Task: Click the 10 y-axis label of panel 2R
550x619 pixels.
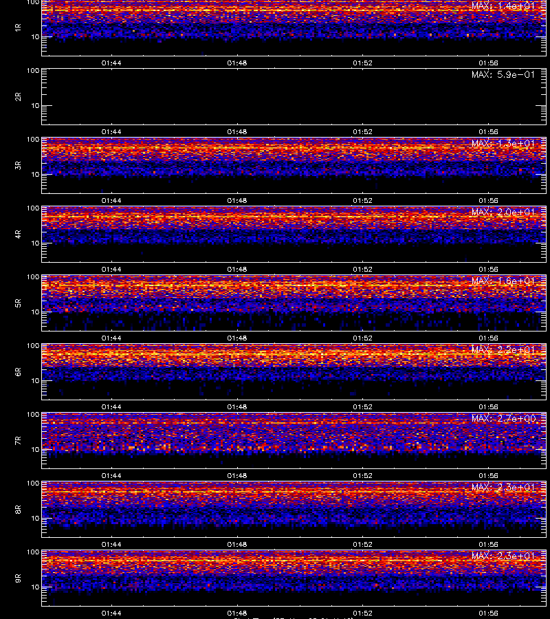Action: pyautogui.click(x=35, y=106)
